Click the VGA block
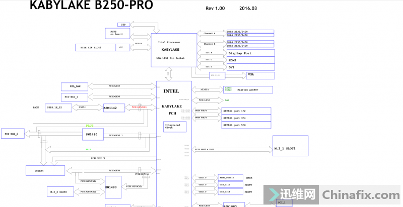403x207 pixels. pyautogui.click(x=260, y=75)
